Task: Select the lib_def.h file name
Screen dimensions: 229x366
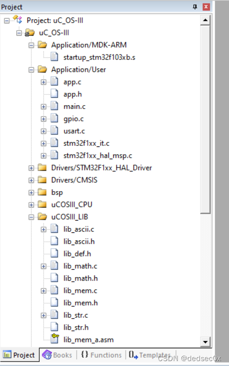Action: pos(77,253)
